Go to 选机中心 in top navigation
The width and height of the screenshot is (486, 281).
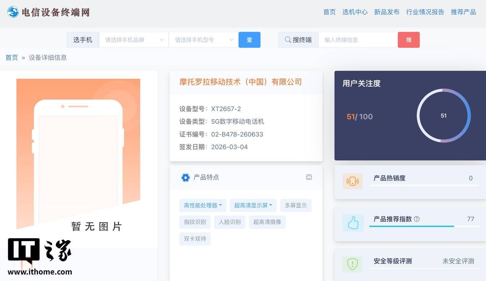(355, 12)
